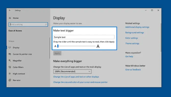Open Change the size of apps on other displays link
Image resolution: width=171 pixels, height=97 pixels.
tap(76, 77)
